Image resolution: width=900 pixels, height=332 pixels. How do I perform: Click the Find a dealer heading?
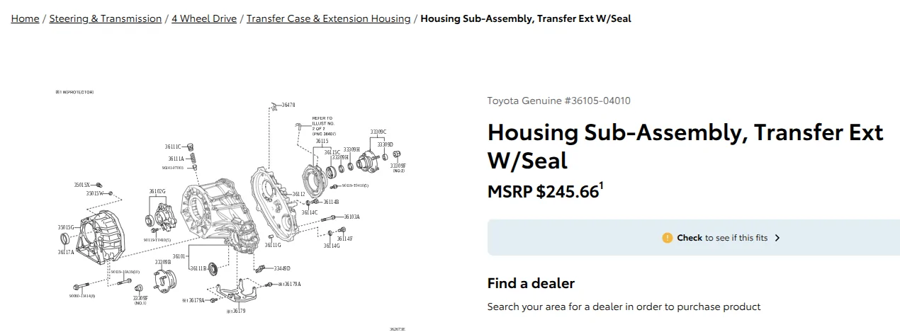point(531,283)
